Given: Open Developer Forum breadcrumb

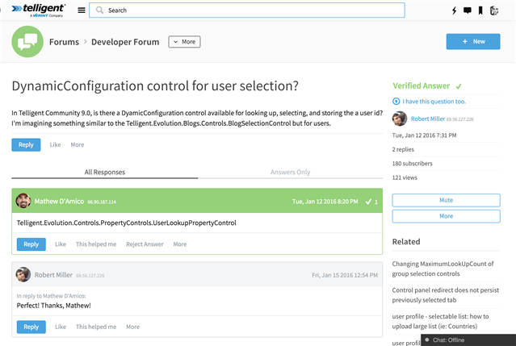Looking at the screenshot, I should pos(125,42).
